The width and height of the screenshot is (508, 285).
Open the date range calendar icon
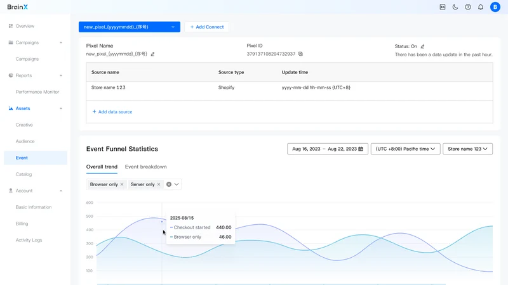[x=361, y=149]
